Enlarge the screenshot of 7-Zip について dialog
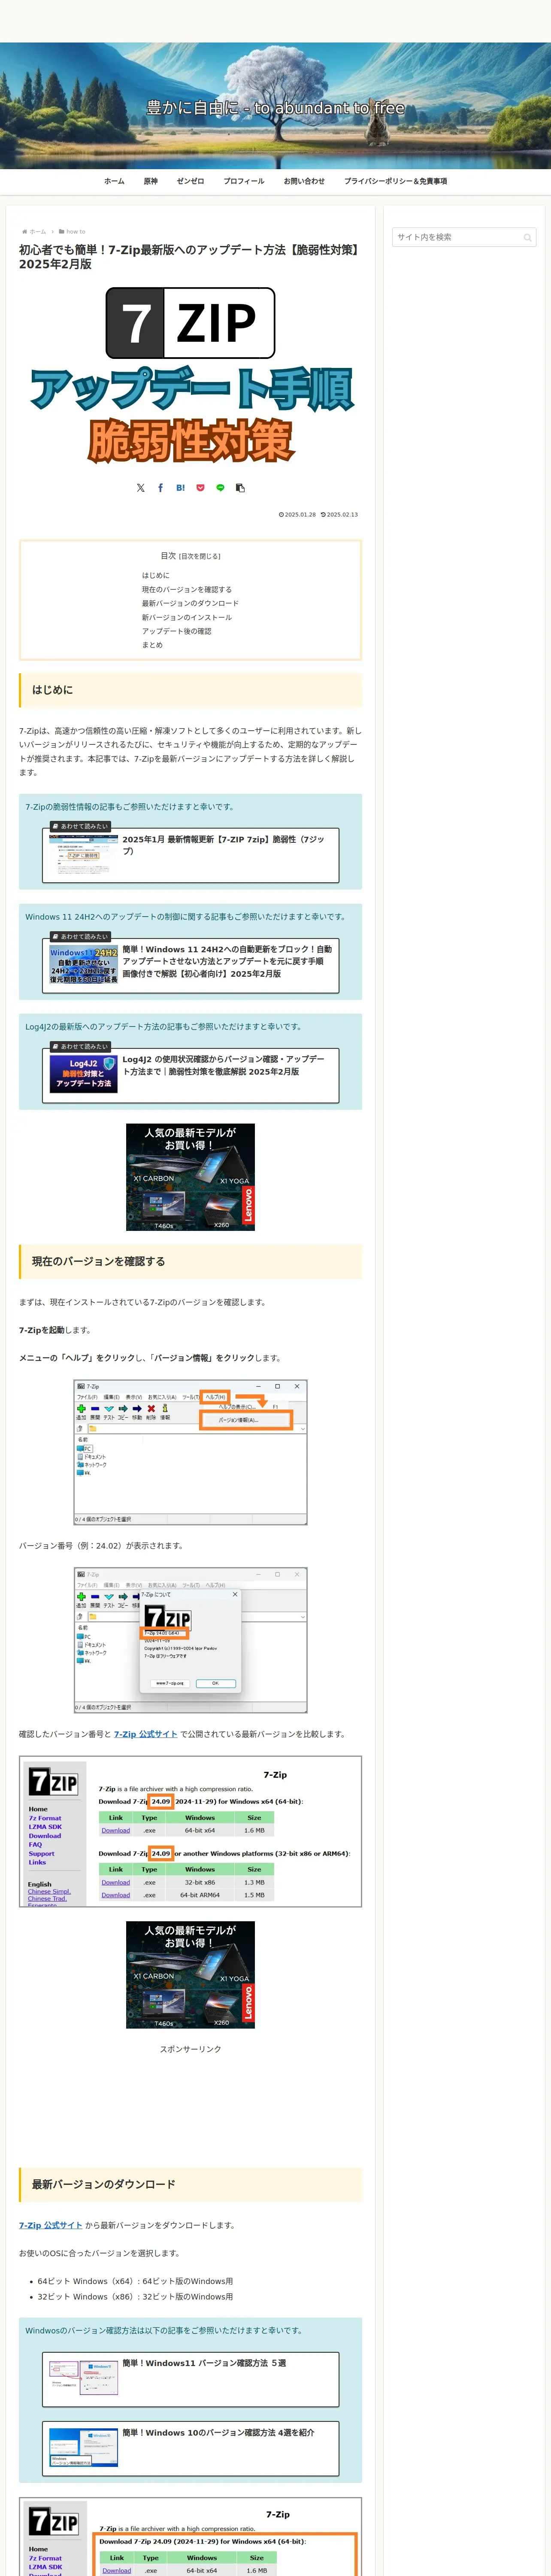 (x=190, y=1640)
